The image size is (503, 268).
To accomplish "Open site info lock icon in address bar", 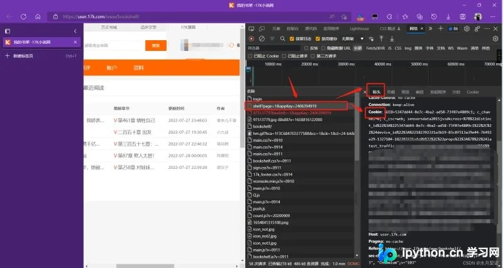I will pos(55,17).
